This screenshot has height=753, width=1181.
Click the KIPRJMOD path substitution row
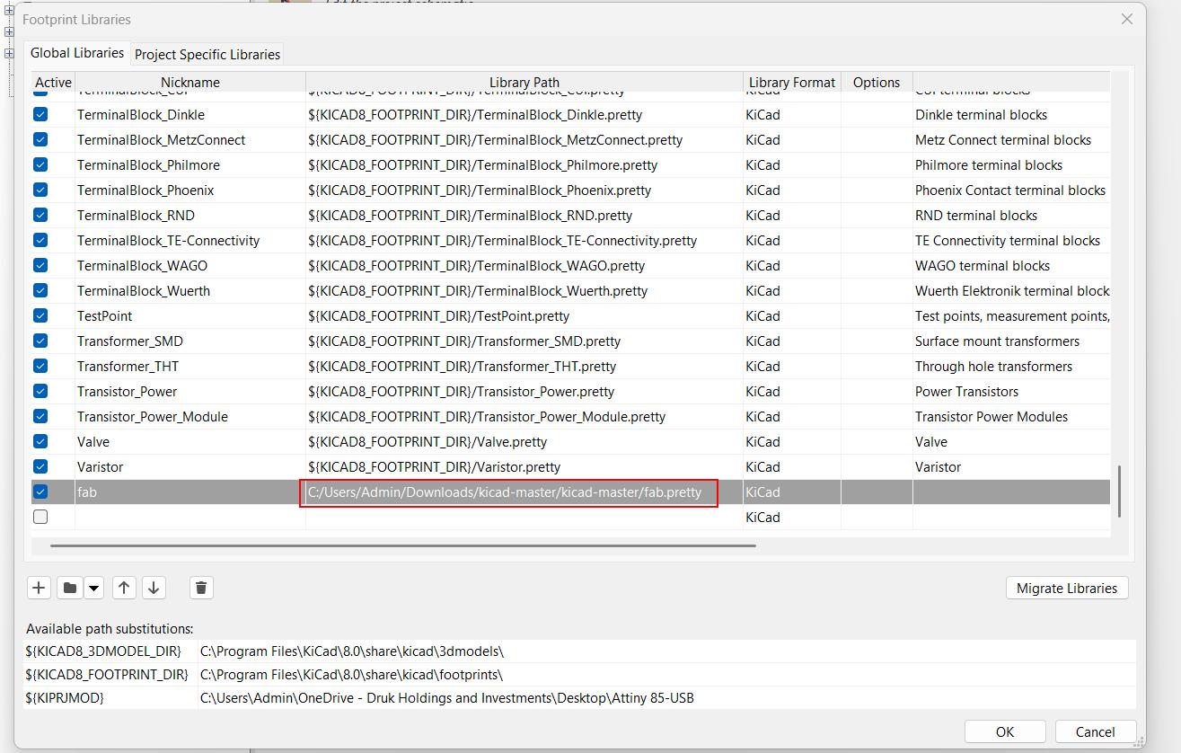coord(579,697)
